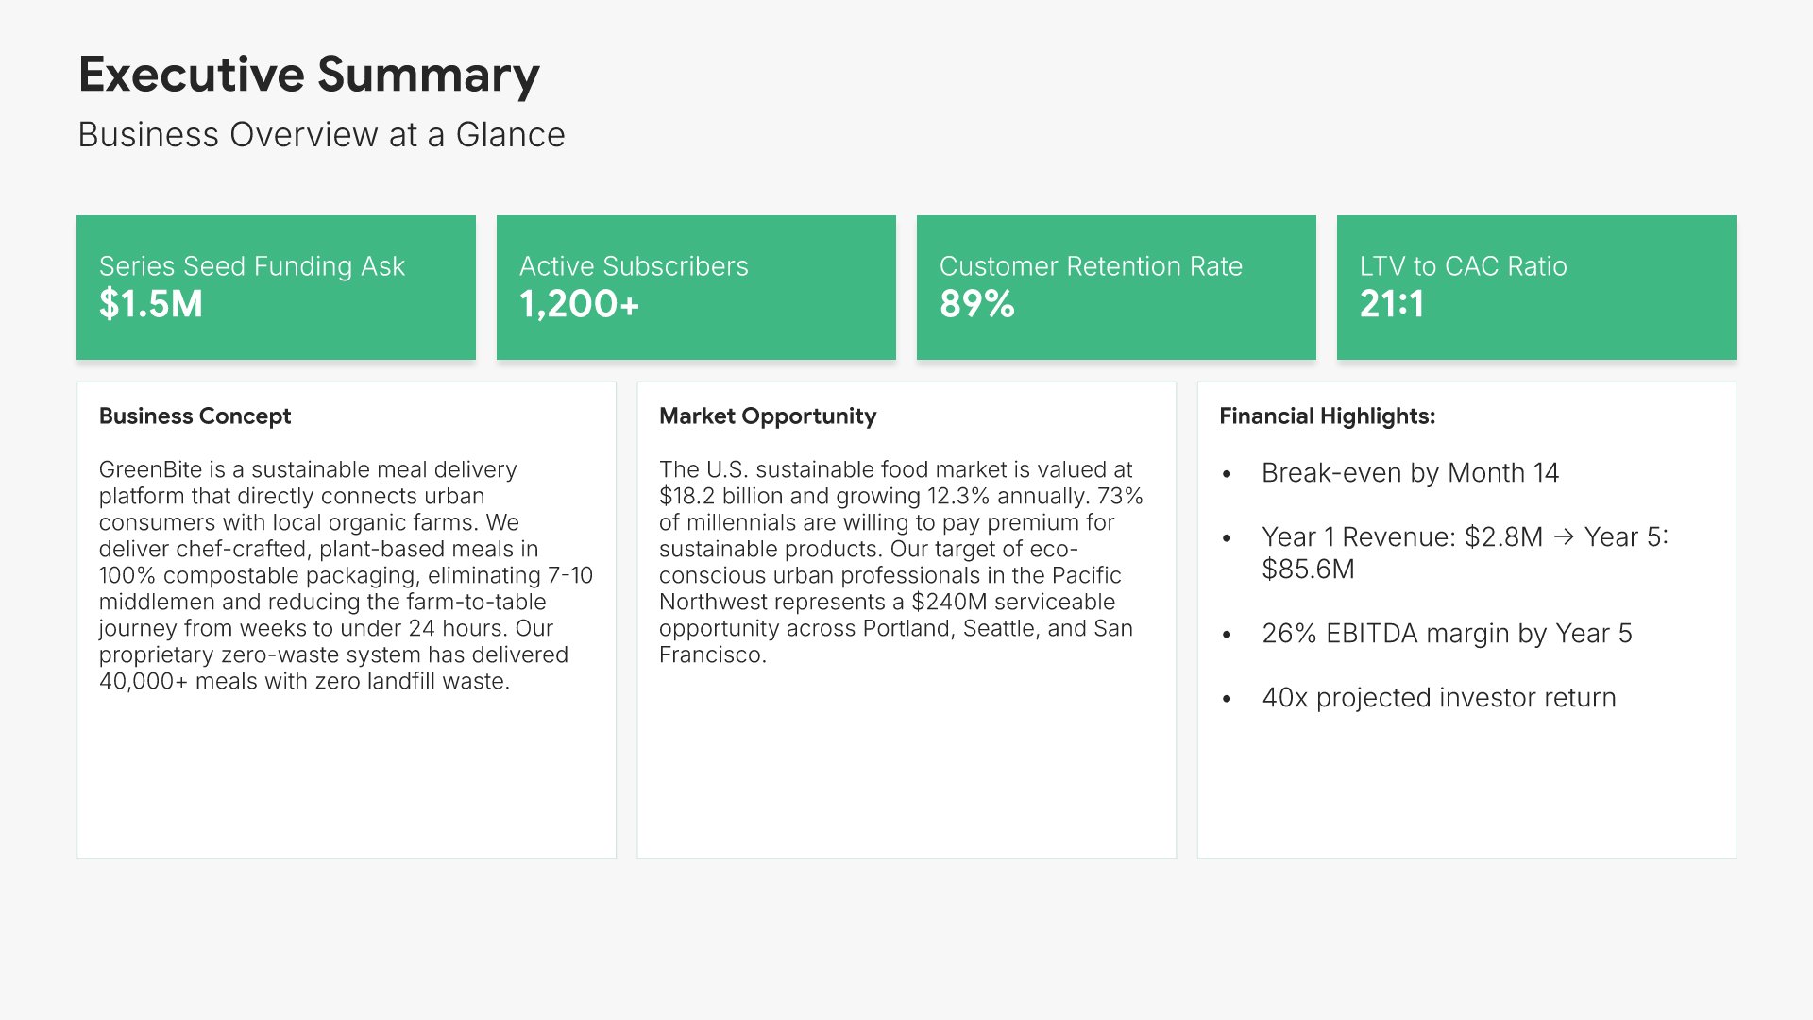
Task: Select the 89% retention value
Action: (x=976, y=304)
